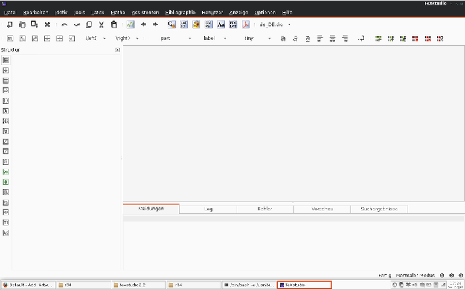The height and width of the screenshot is (290, 465).
Task: Open the Bibliographie menu
Action: pyautogui.click(x=181, y=13)
